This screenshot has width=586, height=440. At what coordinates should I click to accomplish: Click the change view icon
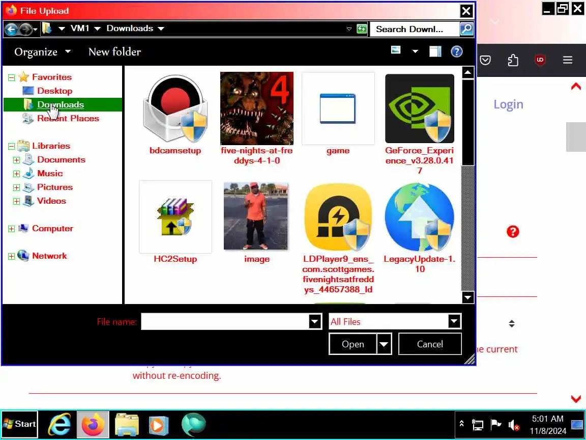click(396, 50)
